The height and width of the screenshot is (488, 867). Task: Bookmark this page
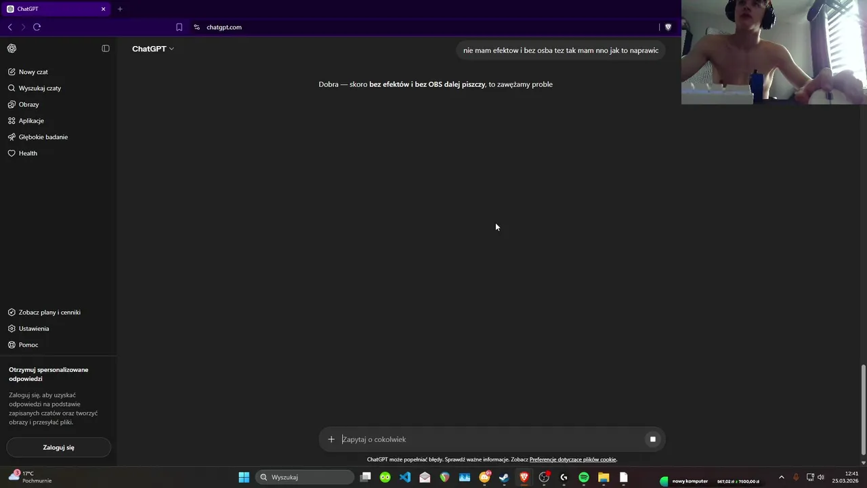179,27
